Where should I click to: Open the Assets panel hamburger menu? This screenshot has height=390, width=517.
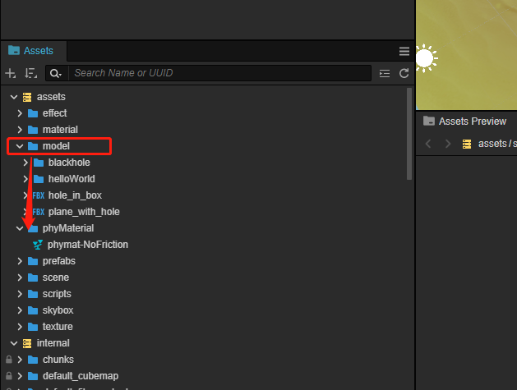point(404,51)
